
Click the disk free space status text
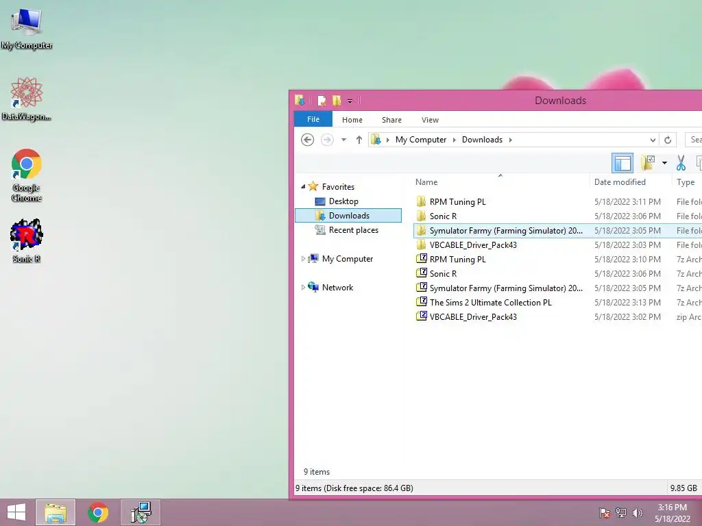point(354,488)
